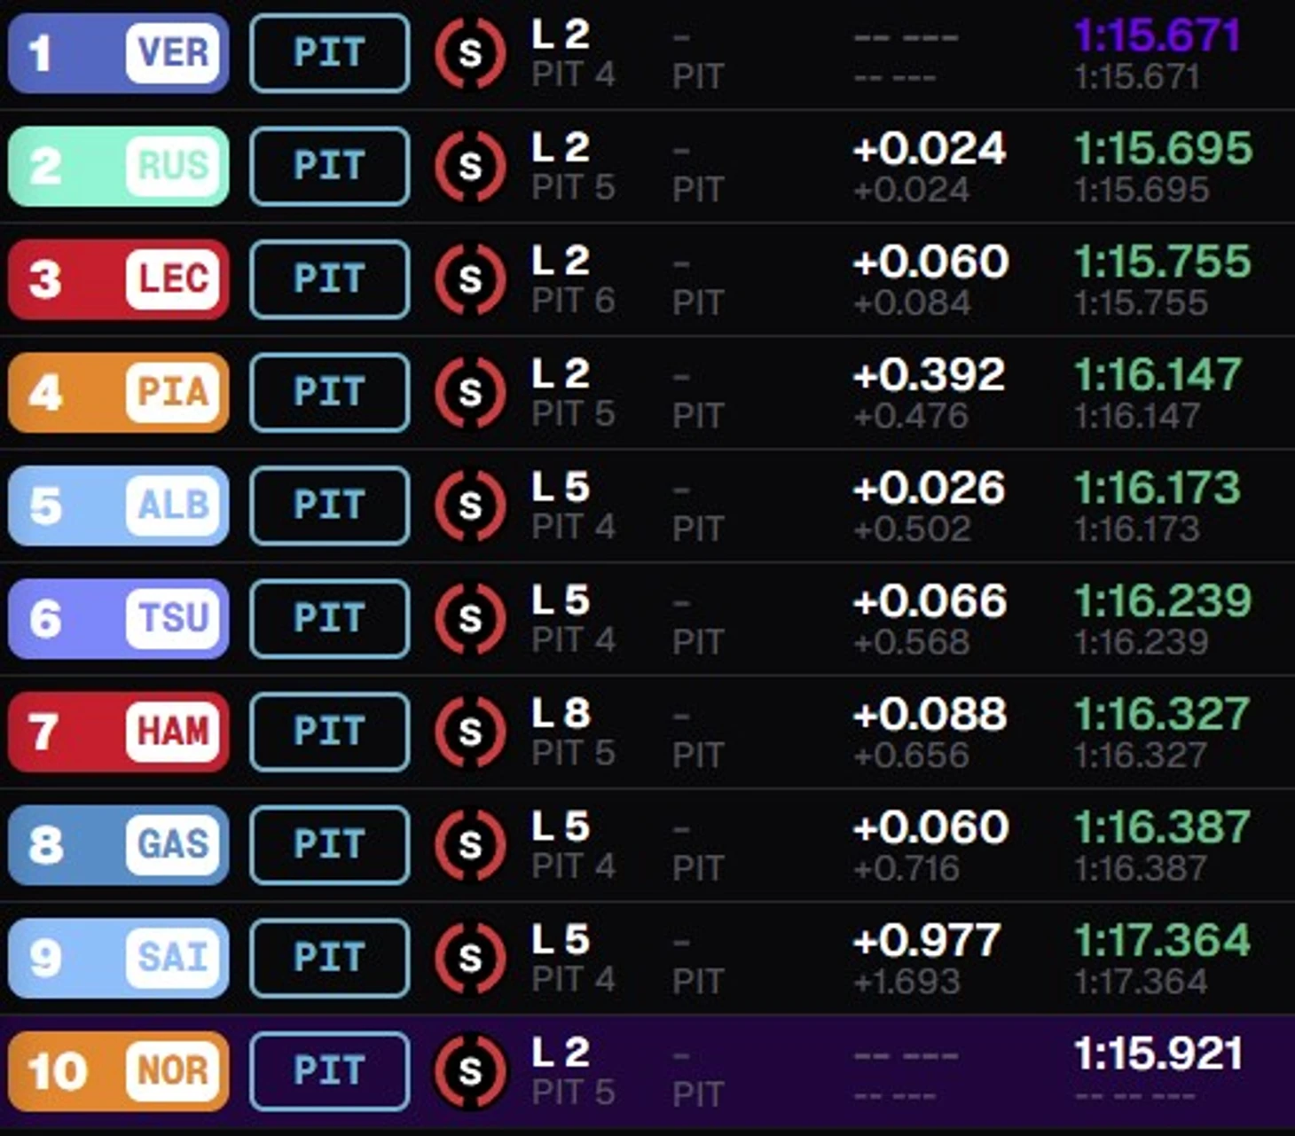Click the PIT status badge for GAS
1295x1136 pixels.
click(330, 844)
